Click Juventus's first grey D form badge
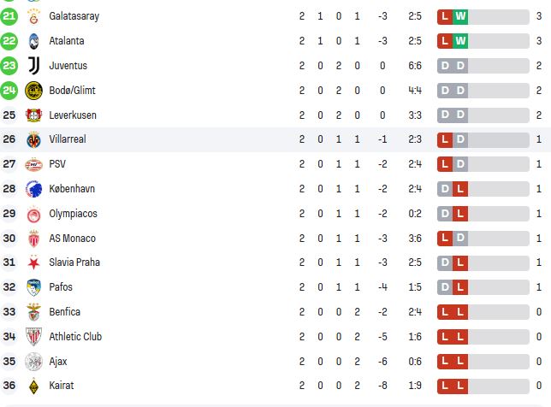The width and height of the screenshot is (551, 407). tap(445, 66)
